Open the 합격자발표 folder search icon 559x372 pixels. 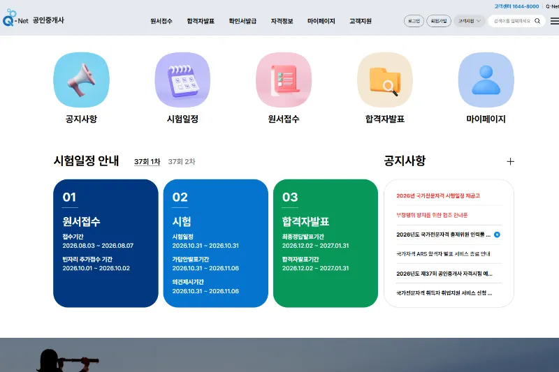tap(385, 80)
